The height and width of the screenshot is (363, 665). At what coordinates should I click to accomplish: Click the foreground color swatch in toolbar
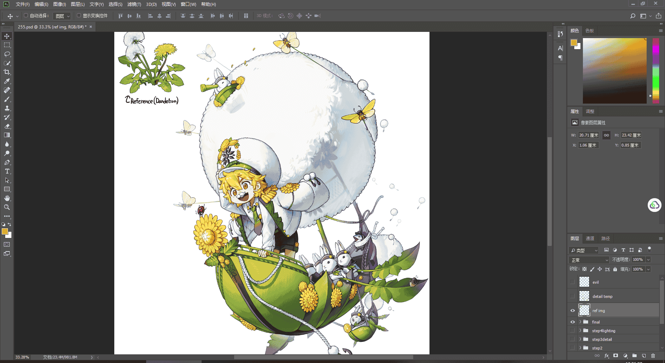click(5, 231)
